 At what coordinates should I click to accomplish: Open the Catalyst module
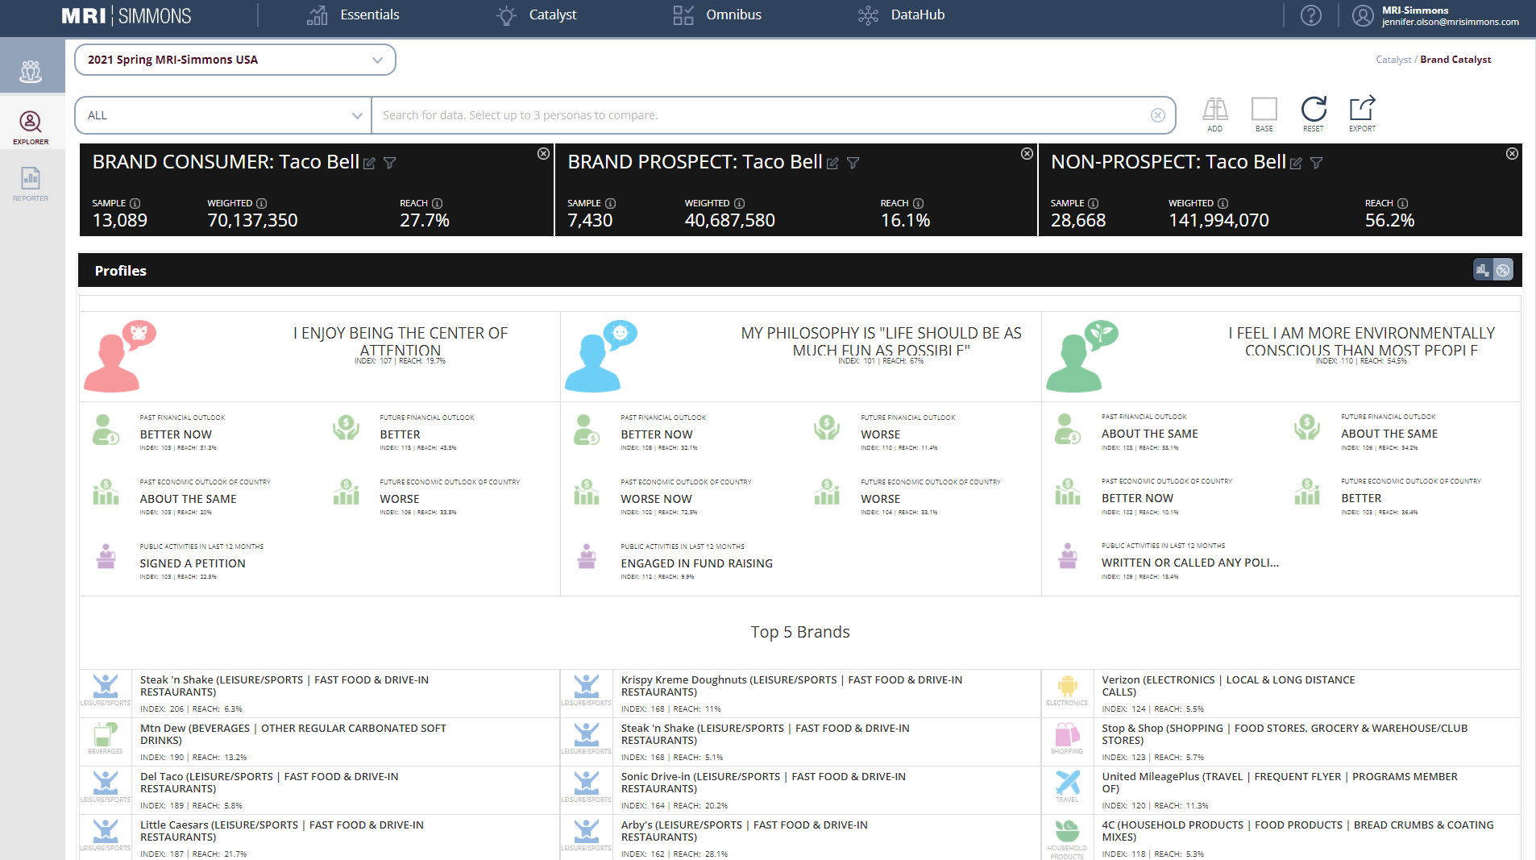coord(537,15)
